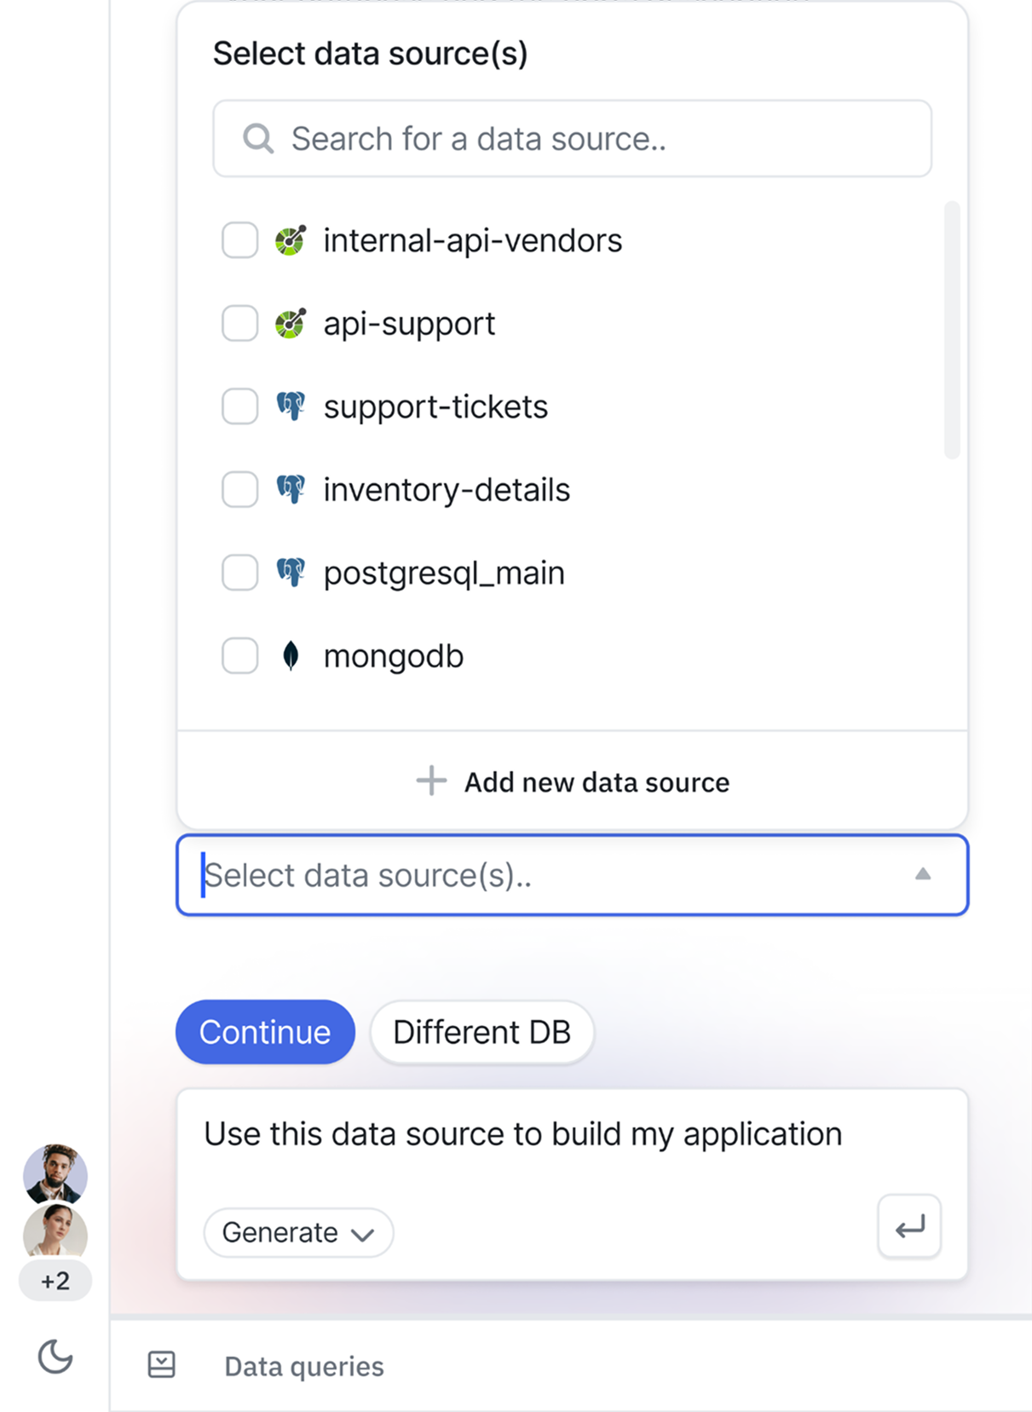The image size is (1032, 1412).
Task: Click the +2 collaborators badge
Action: click(55, 1281)
